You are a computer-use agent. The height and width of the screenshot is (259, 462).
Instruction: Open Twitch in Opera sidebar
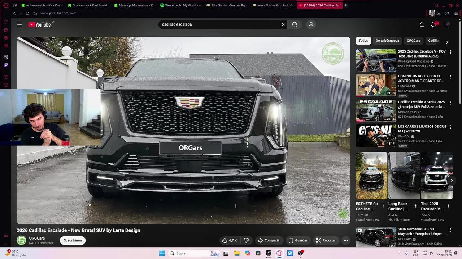6,65
